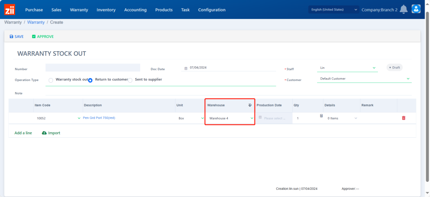
Task: Open the Products menu
Action: 164,10
